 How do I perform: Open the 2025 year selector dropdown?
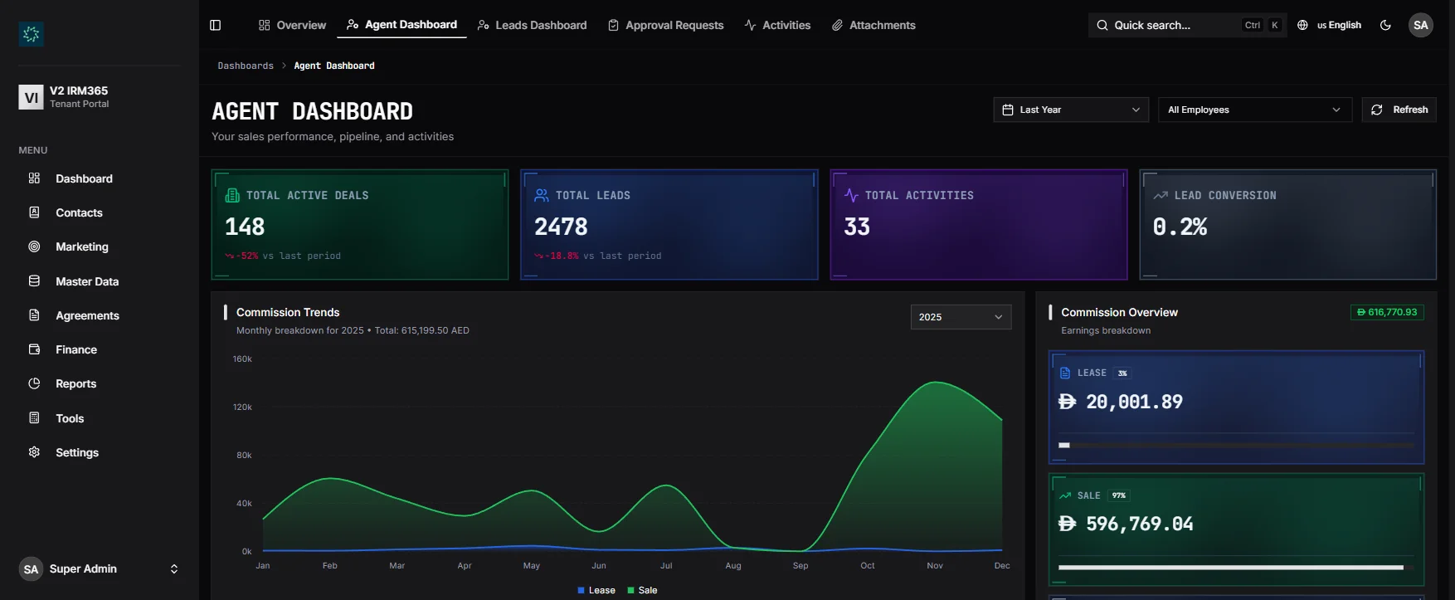click(x=961, y=317)
